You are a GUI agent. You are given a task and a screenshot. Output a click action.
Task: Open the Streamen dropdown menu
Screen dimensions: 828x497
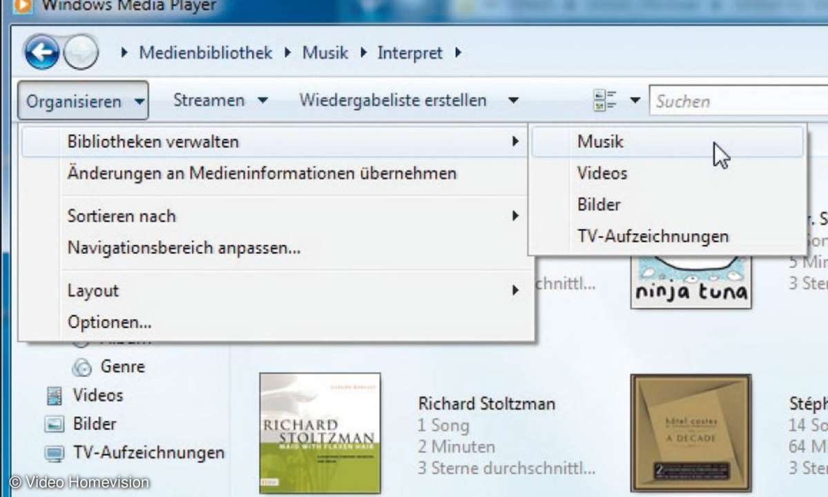220,100
